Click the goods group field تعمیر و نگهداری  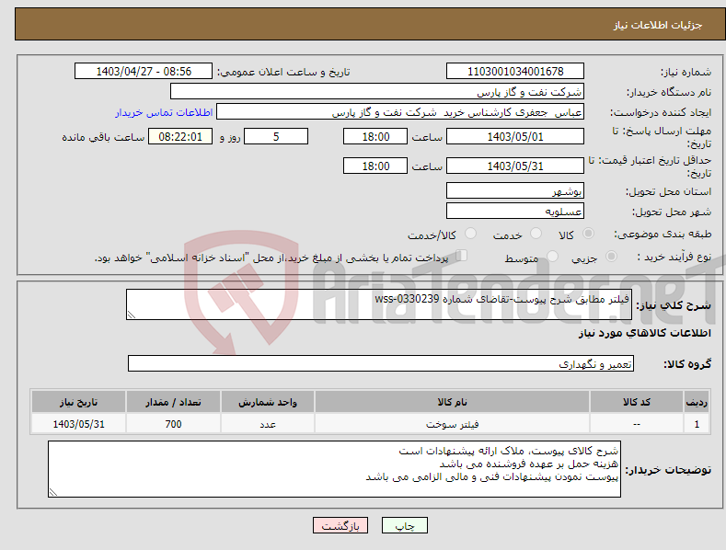(x=381, y=363)
